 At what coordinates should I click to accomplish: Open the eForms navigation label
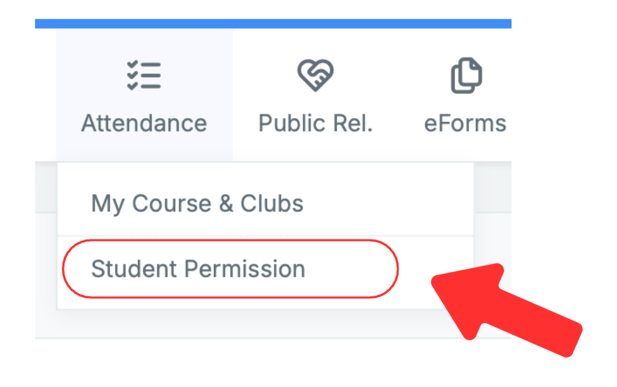(465, 123)
